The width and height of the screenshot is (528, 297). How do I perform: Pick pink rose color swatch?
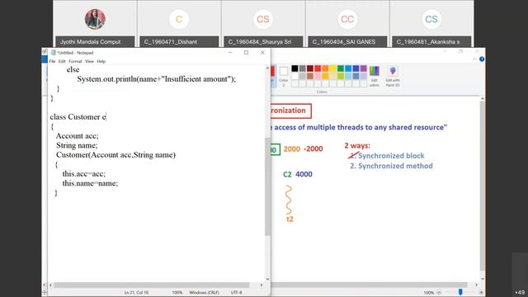[318, 76]
